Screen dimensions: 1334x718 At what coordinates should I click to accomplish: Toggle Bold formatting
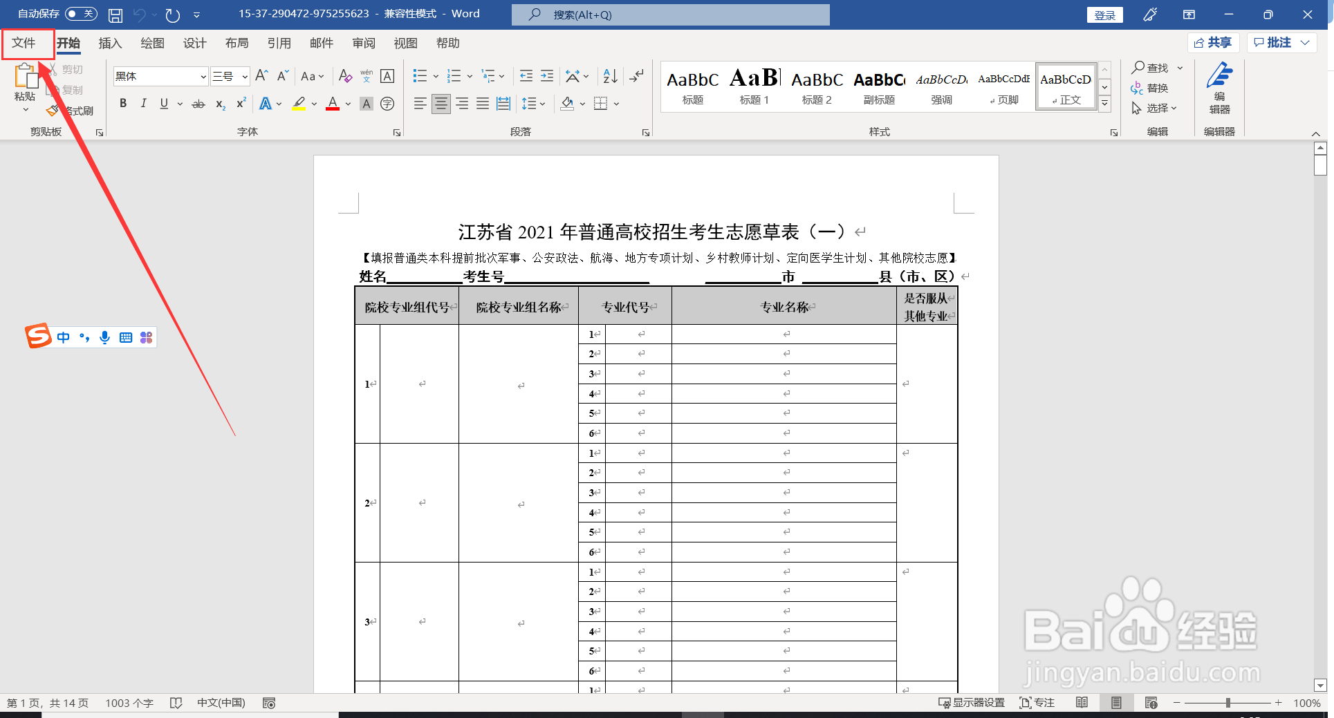(123, 104)
